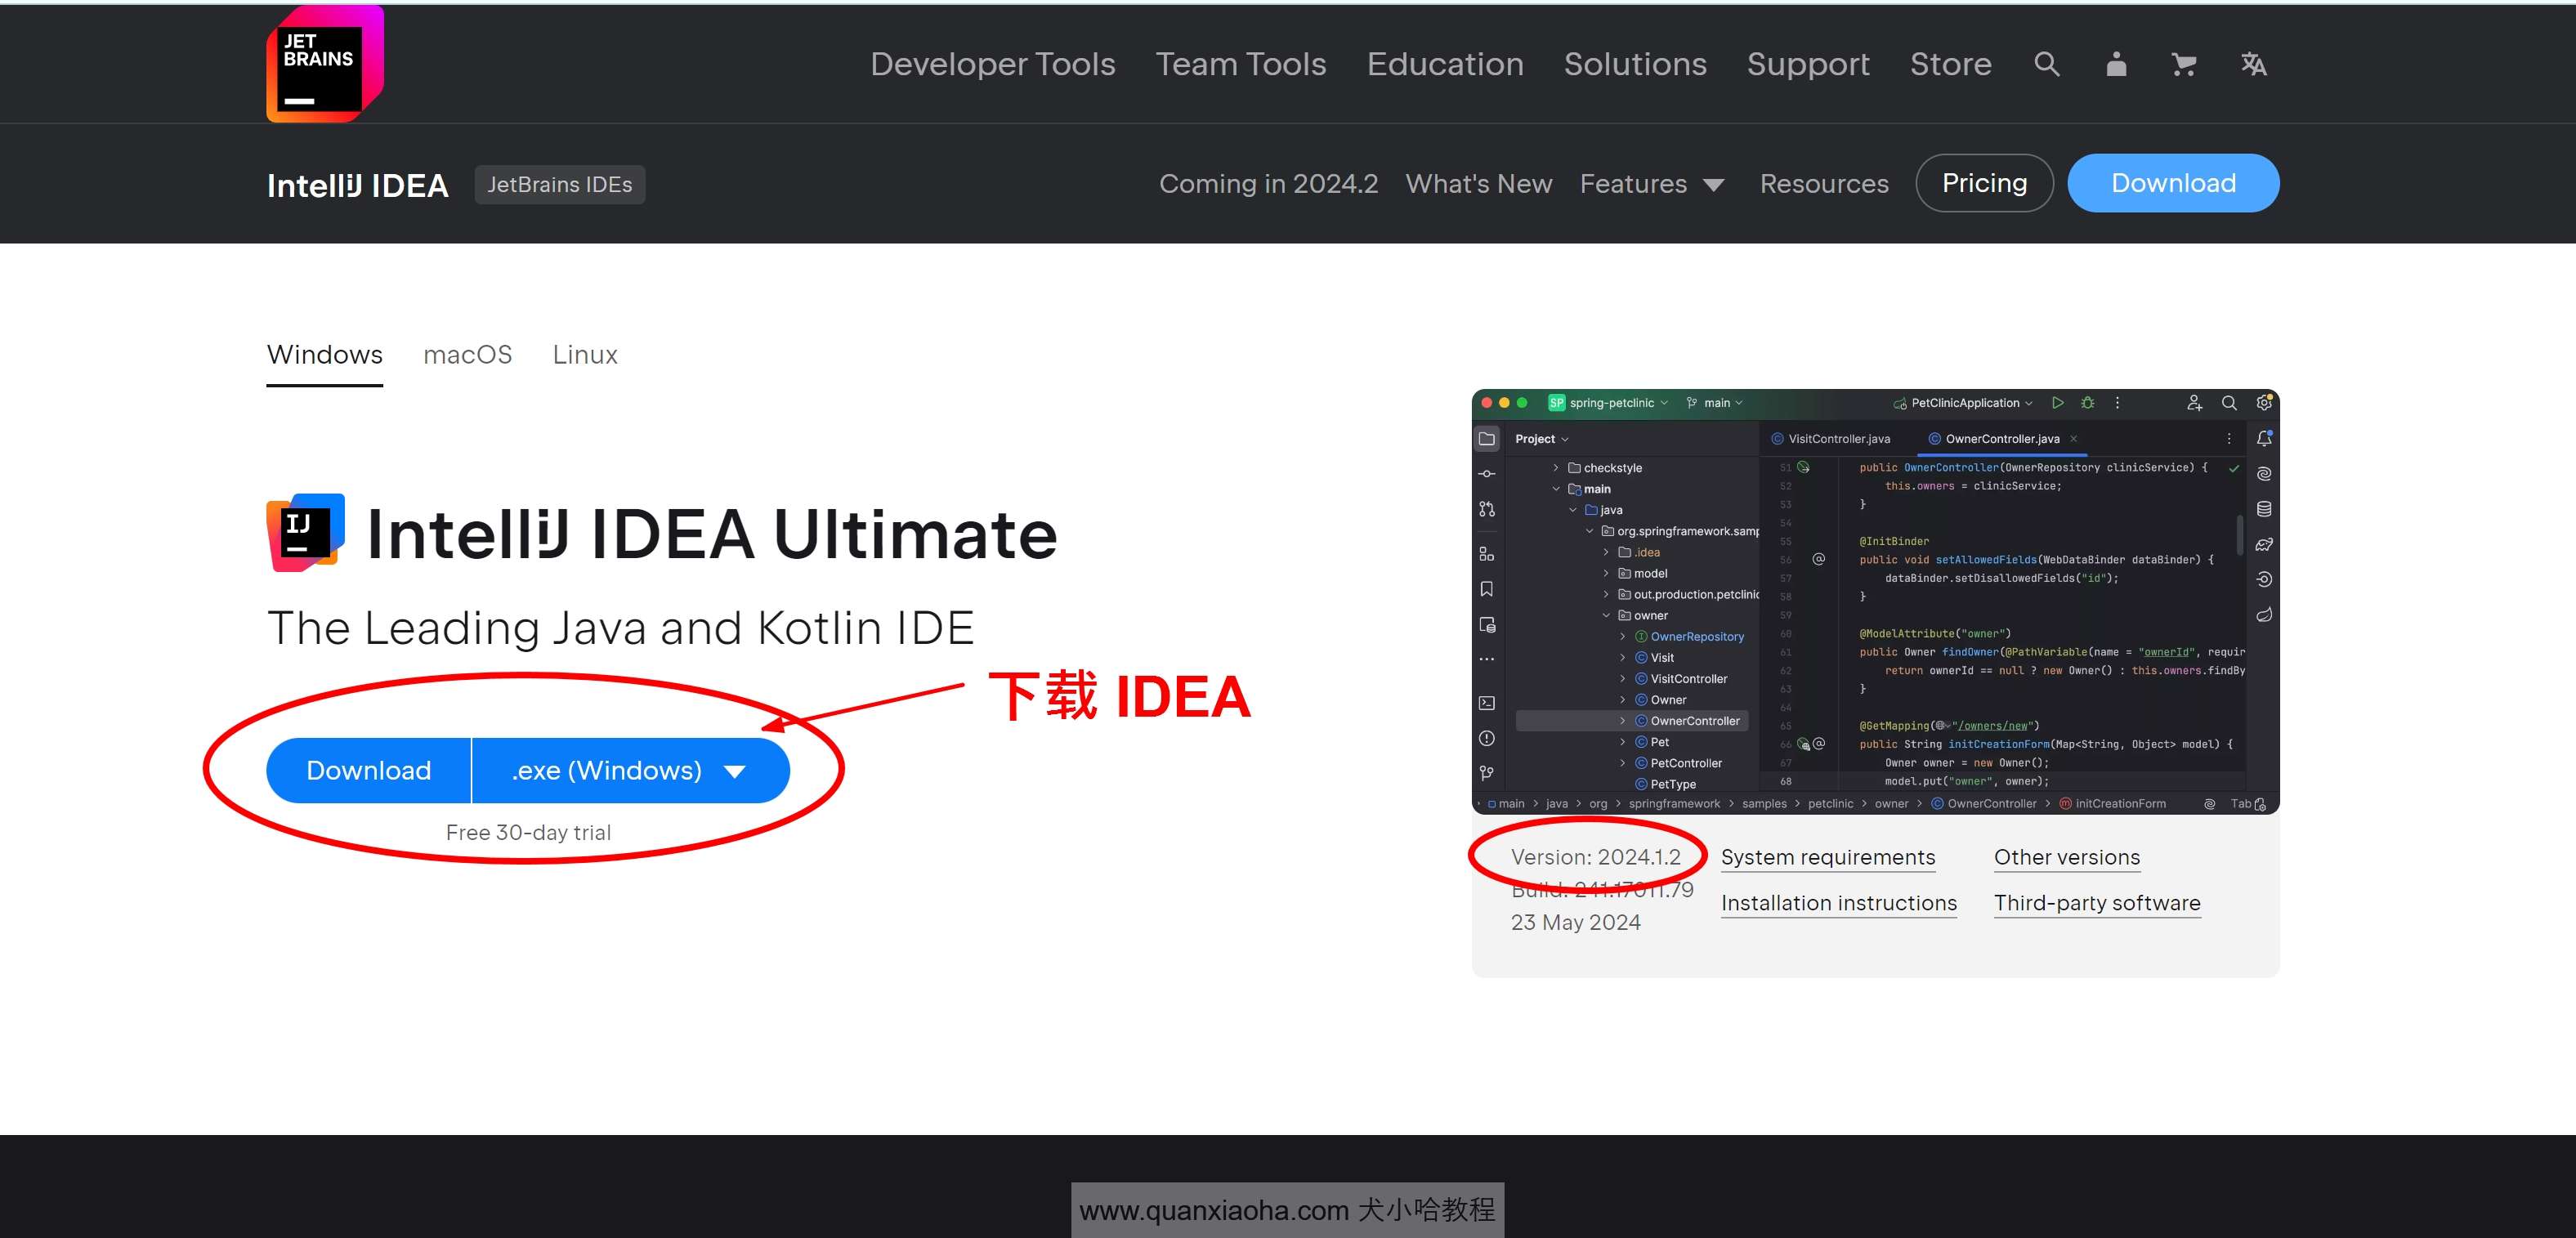Open the JetBrains logo home link
This screenshot has height=1238, width=2576.
point(325,64)
